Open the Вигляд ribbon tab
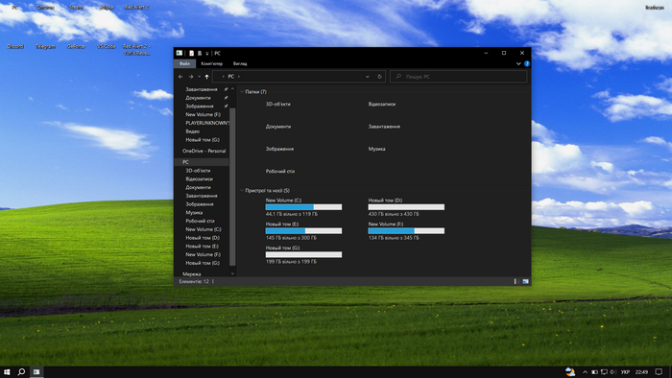Screen dimensions: 672x378 point(240,63)
